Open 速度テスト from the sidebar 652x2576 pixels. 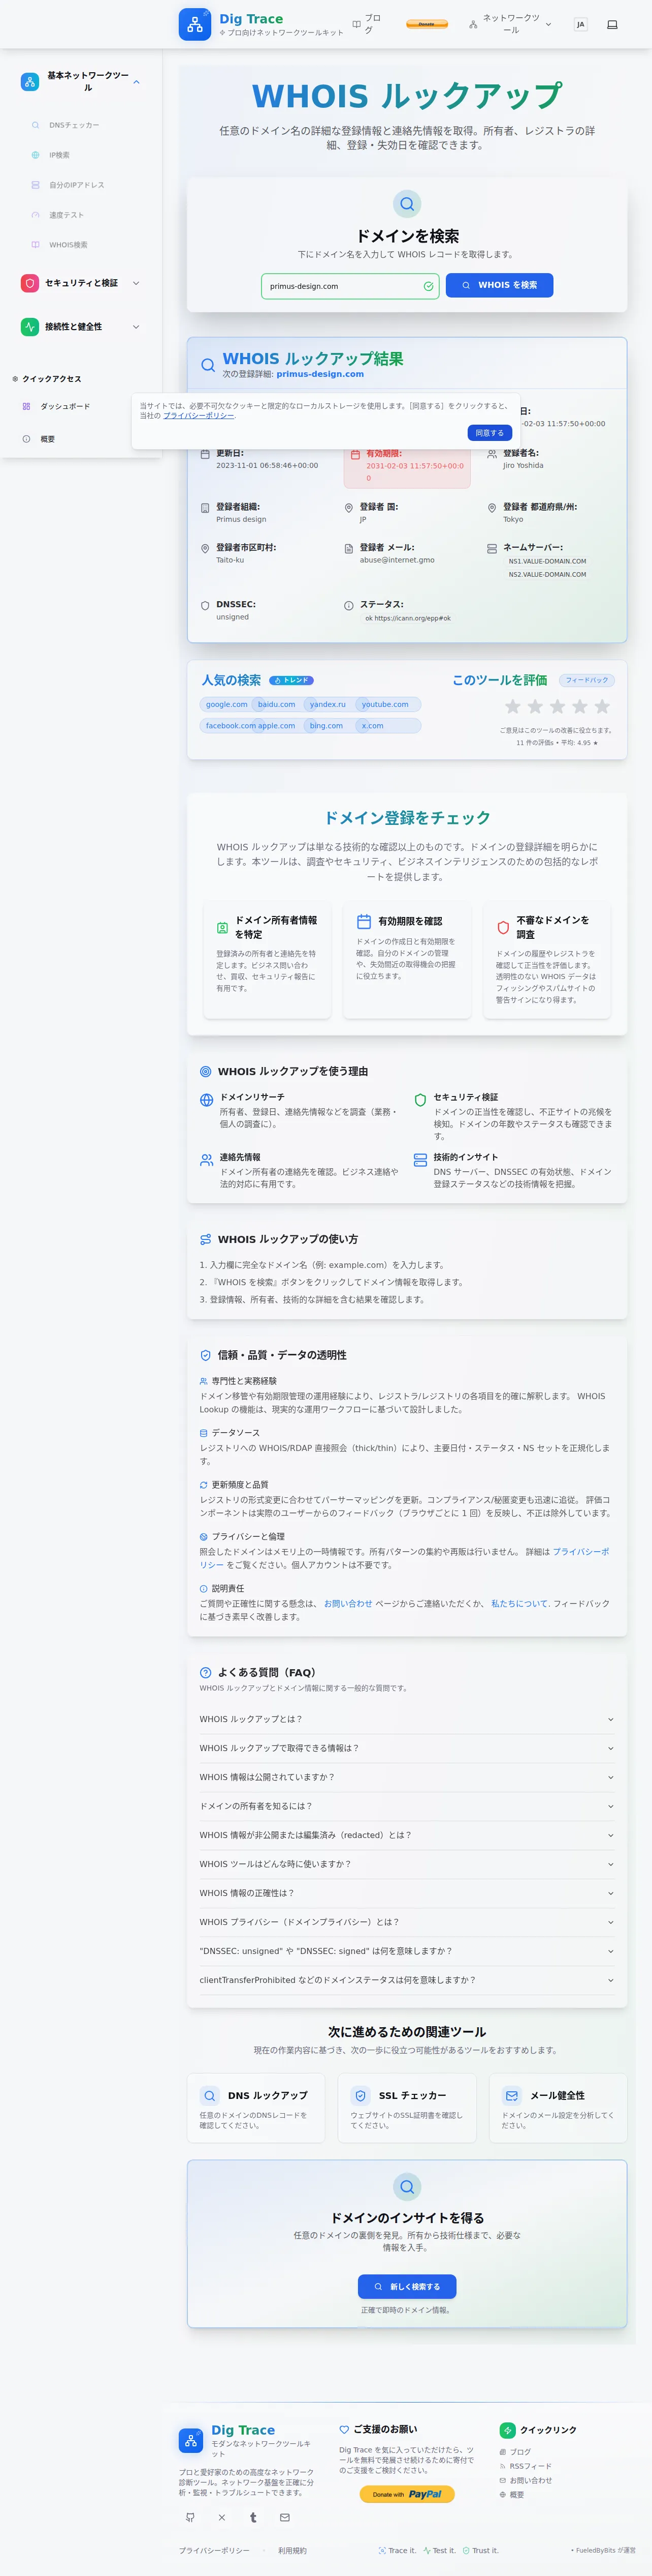[66, 215]
